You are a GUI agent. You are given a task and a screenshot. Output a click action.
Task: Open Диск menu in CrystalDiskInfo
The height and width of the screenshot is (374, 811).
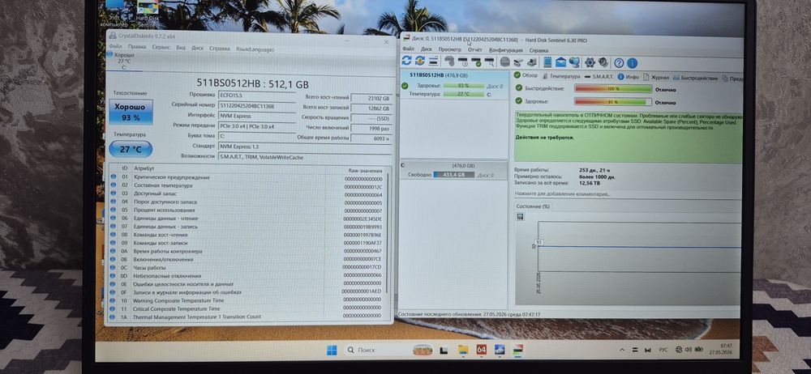(x=198, y=48)
